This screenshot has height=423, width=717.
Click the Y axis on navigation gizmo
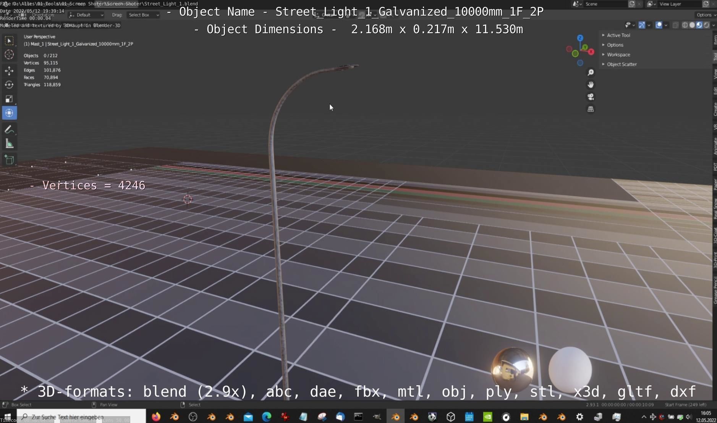click(x=585, y=47)
